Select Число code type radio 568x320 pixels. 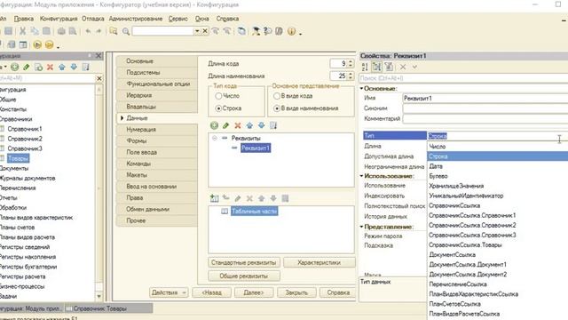tap(218, 96)
